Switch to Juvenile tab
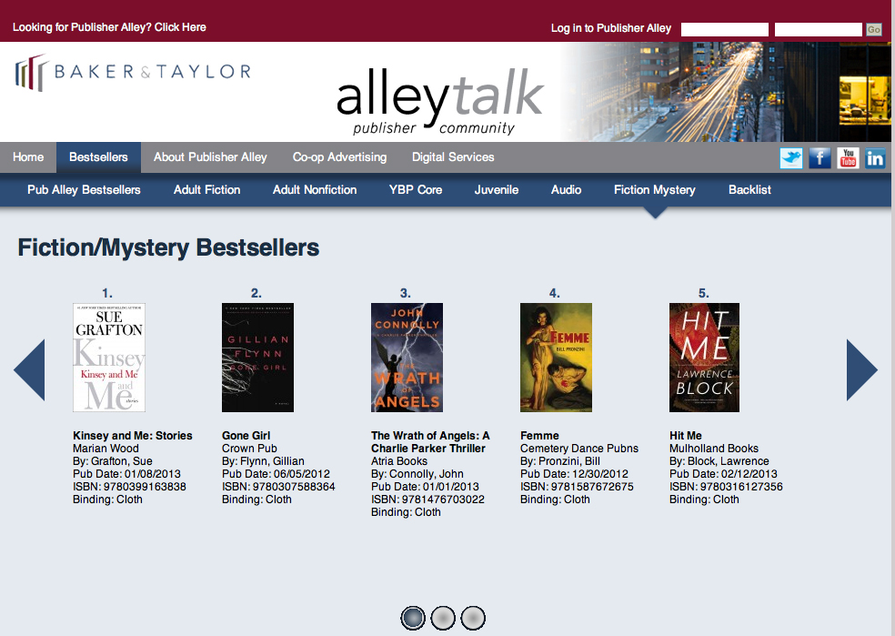 tap(496, 189)
